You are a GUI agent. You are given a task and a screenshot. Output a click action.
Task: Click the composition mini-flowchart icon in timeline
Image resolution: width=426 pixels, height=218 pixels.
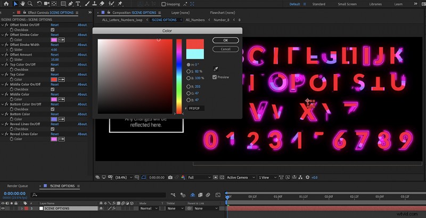tap(173, 195)
